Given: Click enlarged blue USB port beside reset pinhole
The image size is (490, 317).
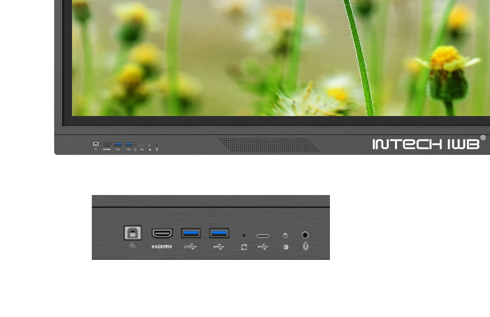Looking at the screenshot, I should click(x=219, y=233).
